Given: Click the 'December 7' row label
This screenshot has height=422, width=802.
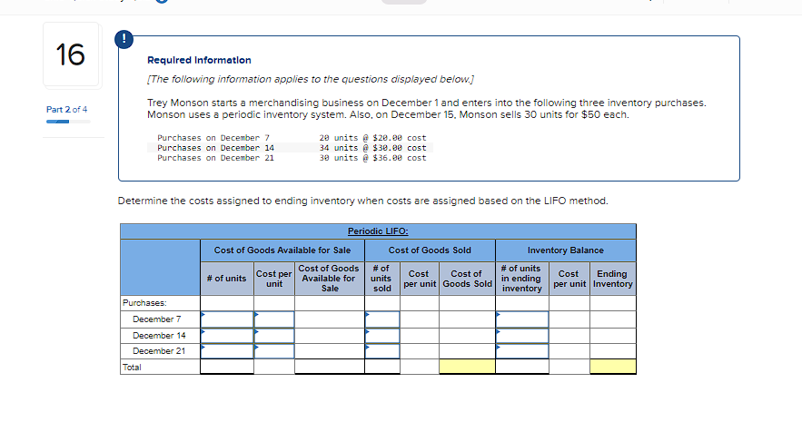Looking at the screenshot, I should 156,319.
